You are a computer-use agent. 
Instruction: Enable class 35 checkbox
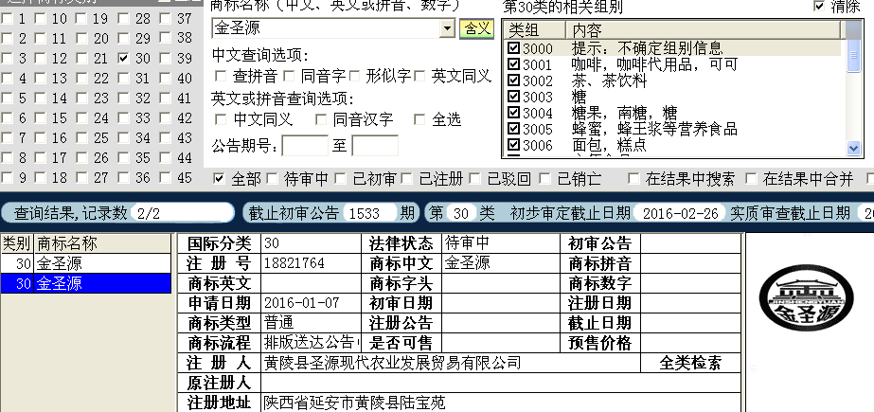click(124, 158)
